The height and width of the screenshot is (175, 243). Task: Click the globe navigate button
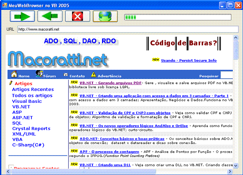105,16
